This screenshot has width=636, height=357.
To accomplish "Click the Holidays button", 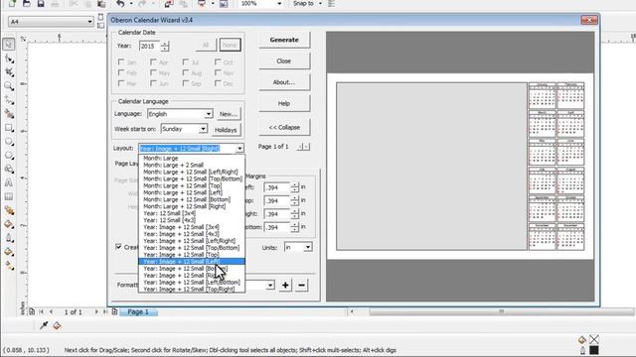I will (x=226, y=130).
